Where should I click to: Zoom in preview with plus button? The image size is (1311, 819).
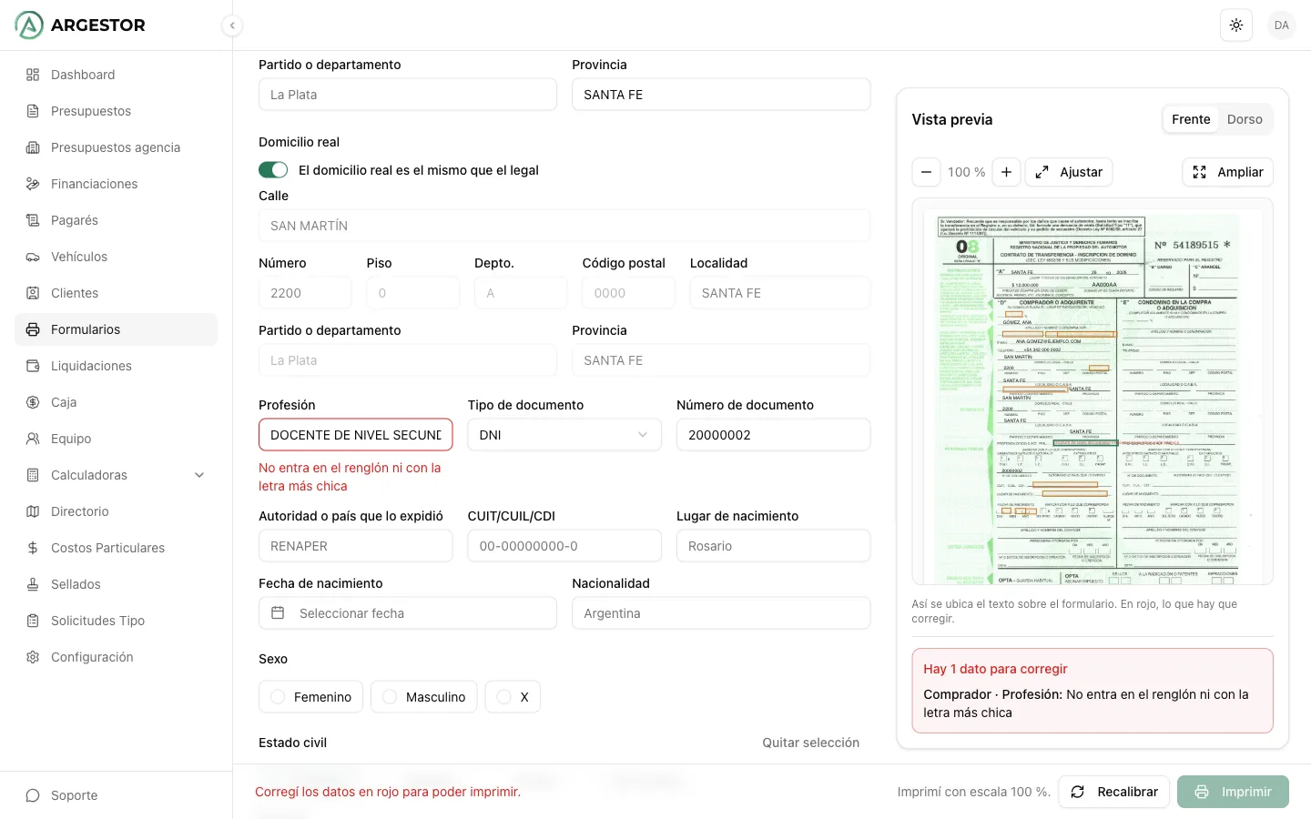[1006, 172]
